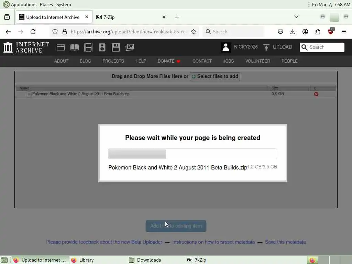The height and width of the screenshot is (264, 352).
Task: Open the Images icon in archive header
Action: coord(130,47)
